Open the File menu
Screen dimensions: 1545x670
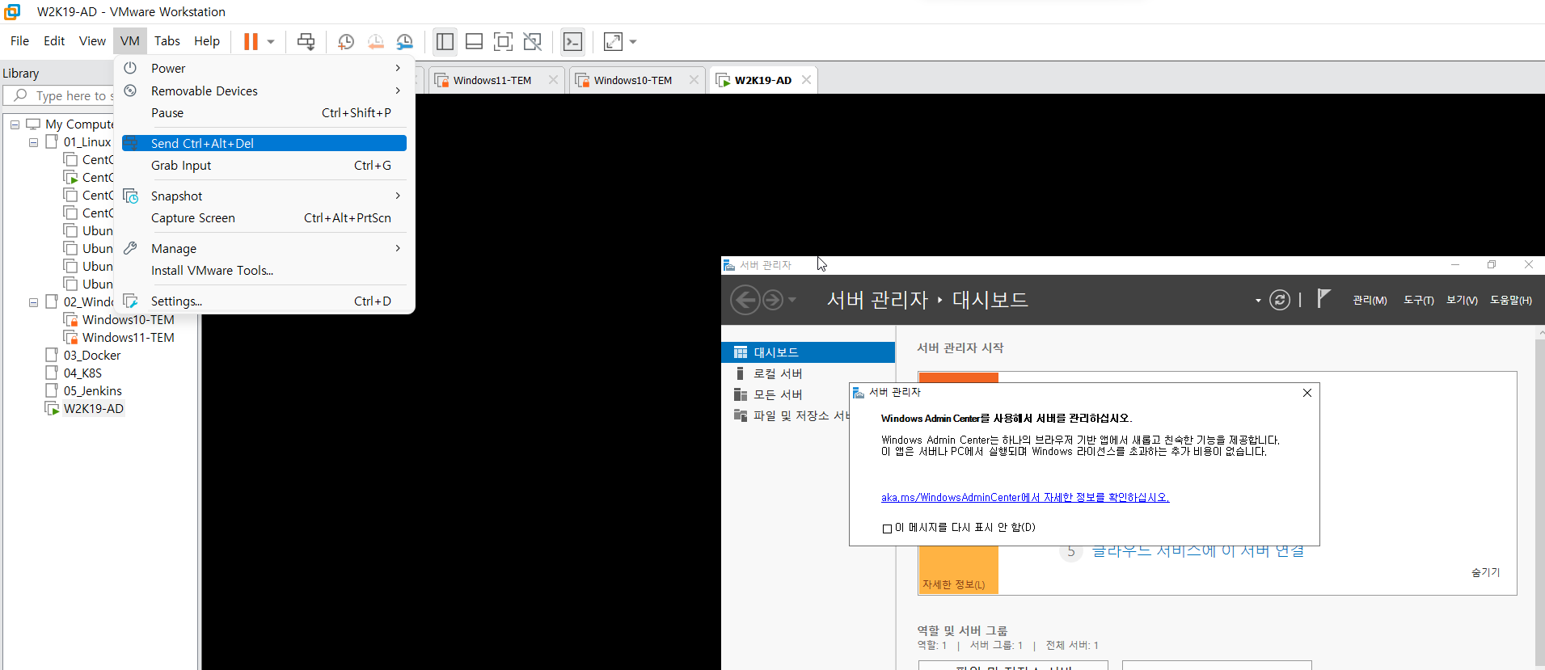coord(19,41)
